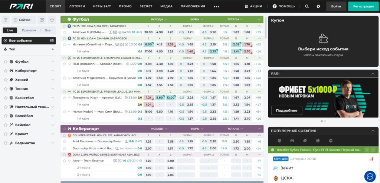Image resolution: width=380 pixels, height=183 pixels.
Task: Click the Регистрация button
Action: [x=363, y=6]
